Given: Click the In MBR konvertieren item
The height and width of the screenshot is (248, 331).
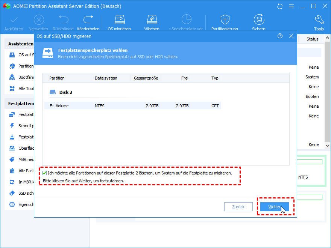Looking at the screenshot, I should tap(21, 182).
